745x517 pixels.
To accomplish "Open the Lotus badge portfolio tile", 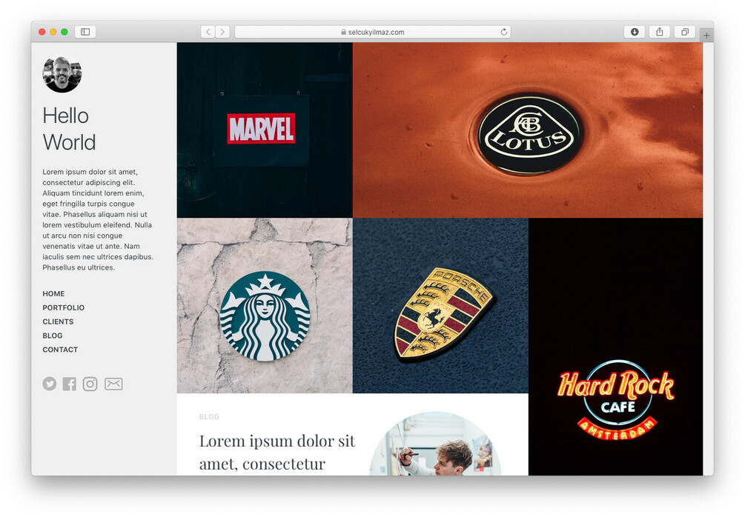I will point(527,130).
